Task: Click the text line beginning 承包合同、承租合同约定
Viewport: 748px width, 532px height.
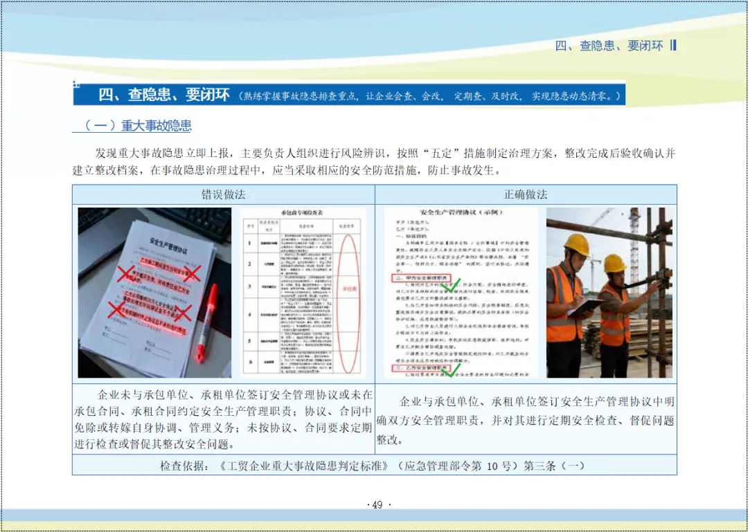Action: pos(223,412)
